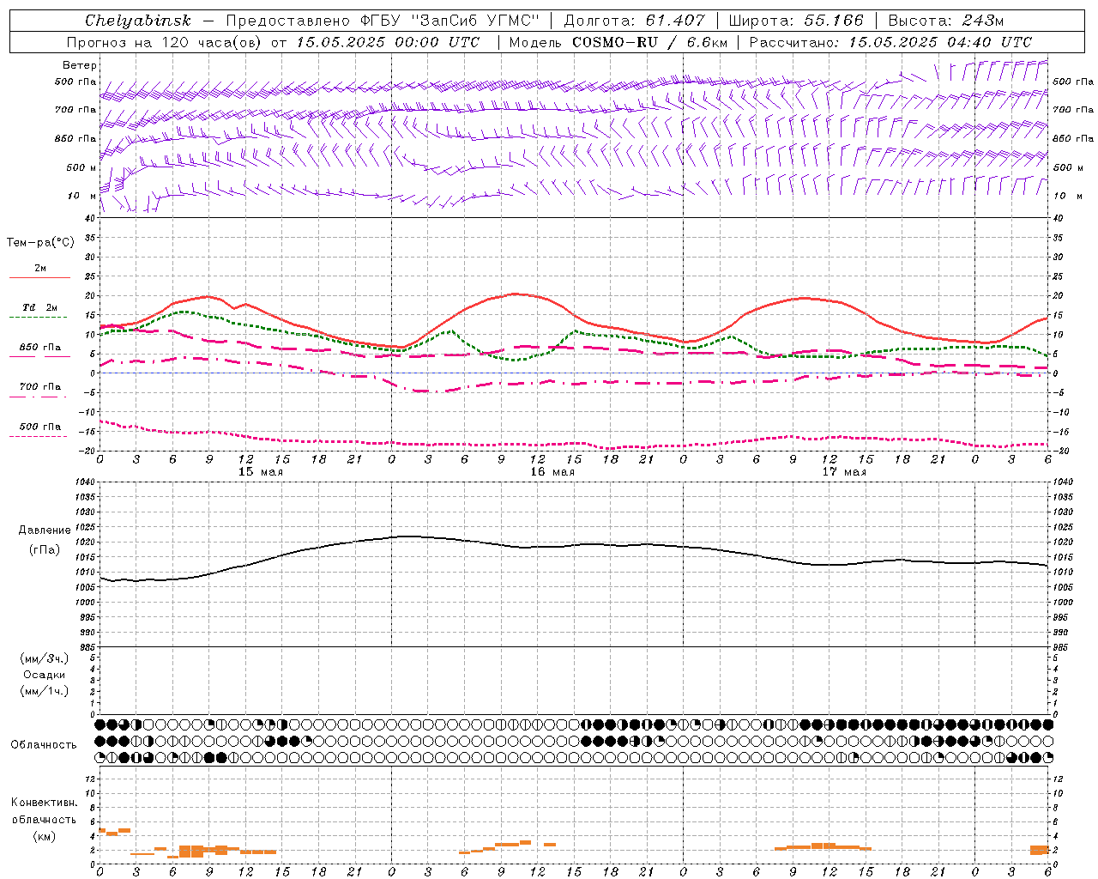Click the '(мм/3ч.)' precipitation unit label
Screen dimensions: 1098x879
(44, 658)
